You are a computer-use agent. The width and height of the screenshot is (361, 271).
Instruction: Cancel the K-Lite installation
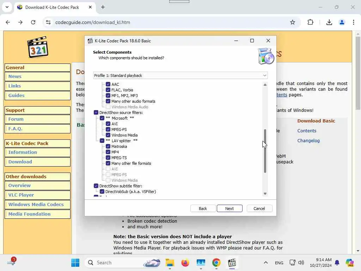coord(259,208)
